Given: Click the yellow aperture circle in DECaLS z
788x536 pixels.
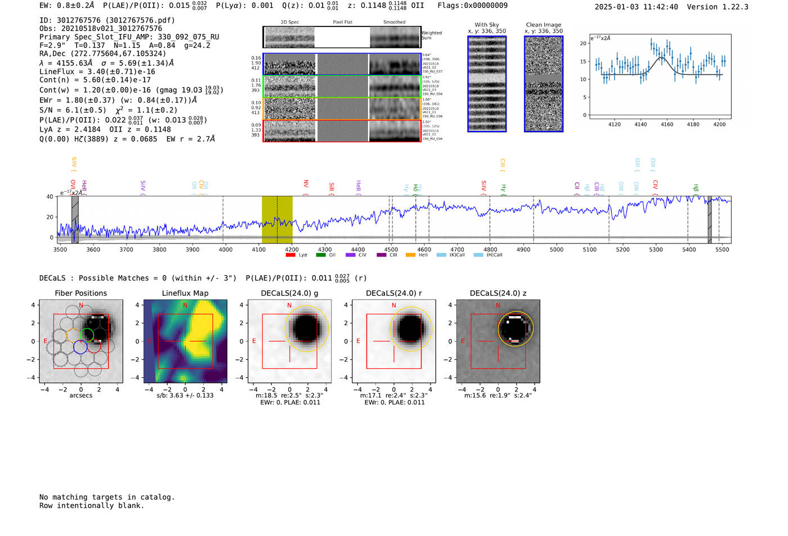Looking at the screenshot, I should pyautogui.click(x=516, y=329).
